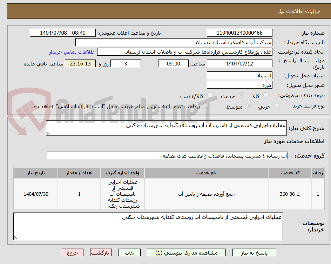Click service name جمع آوری، تصفیه و تامین آب
The height and width of the screenshot is (264, 331).
(206, 194)
